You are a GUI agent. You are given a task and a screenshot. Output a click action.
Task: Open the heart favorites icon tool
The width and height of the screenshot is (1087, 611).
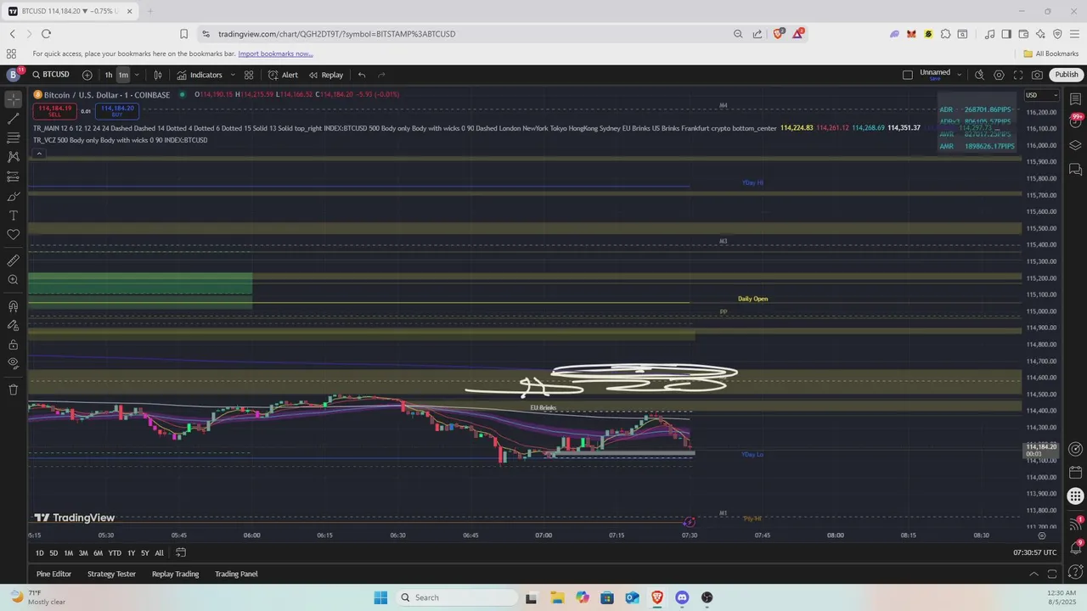click(13, 234)
